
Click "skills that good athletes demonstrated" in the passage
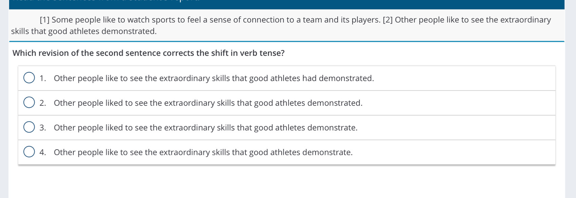coord(84,32)
